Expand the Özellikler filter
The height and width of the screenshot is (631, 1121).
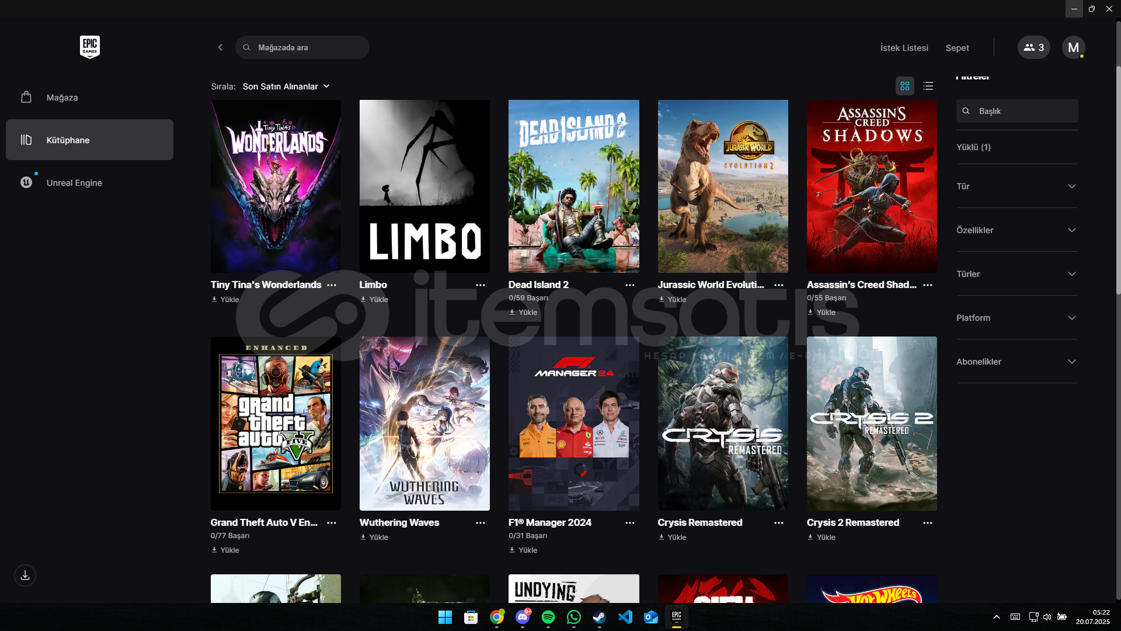coord(1016,230)
